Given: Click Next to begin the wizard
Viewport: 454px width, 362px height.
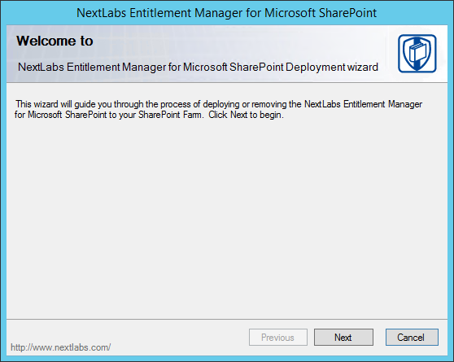Looking at the screenshot, I should click(x=343, y=337).
